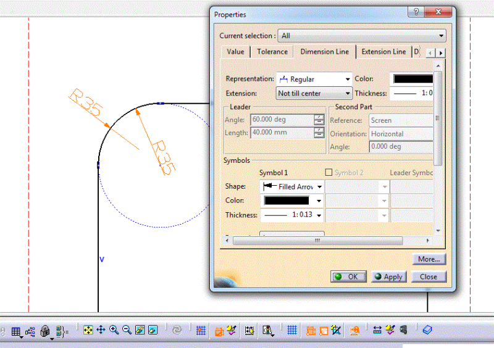The width and height of the screenshot is (494, 348).
Task: Select the Dimension Line tab
Action: point(325,52)
